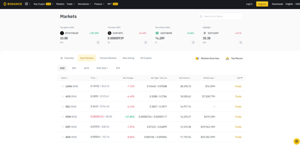The height and width of the screenshot is (145, 300).
Task: Click Trade for ADA/BNB
Action: click(238, 137)
